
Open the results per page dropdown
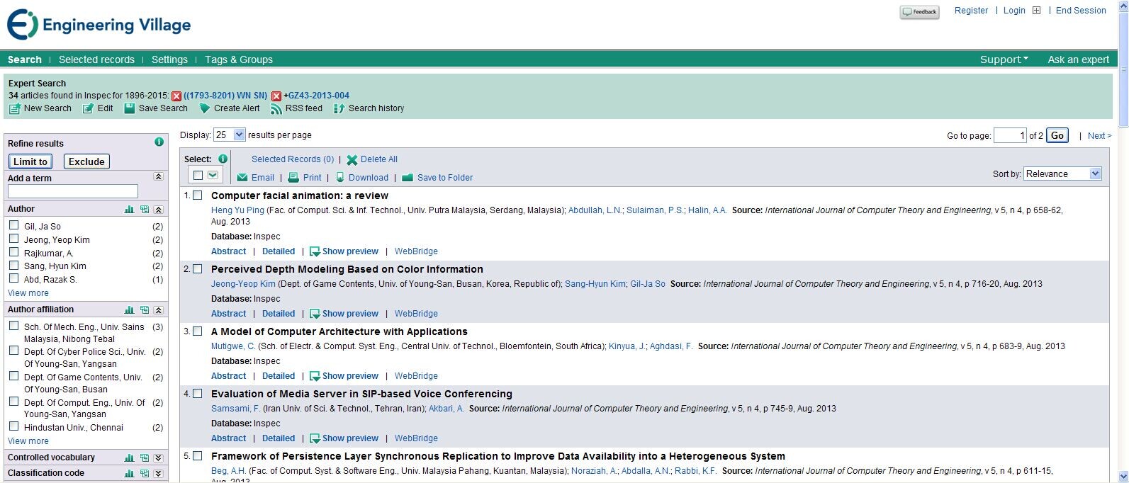pos(230,135)
